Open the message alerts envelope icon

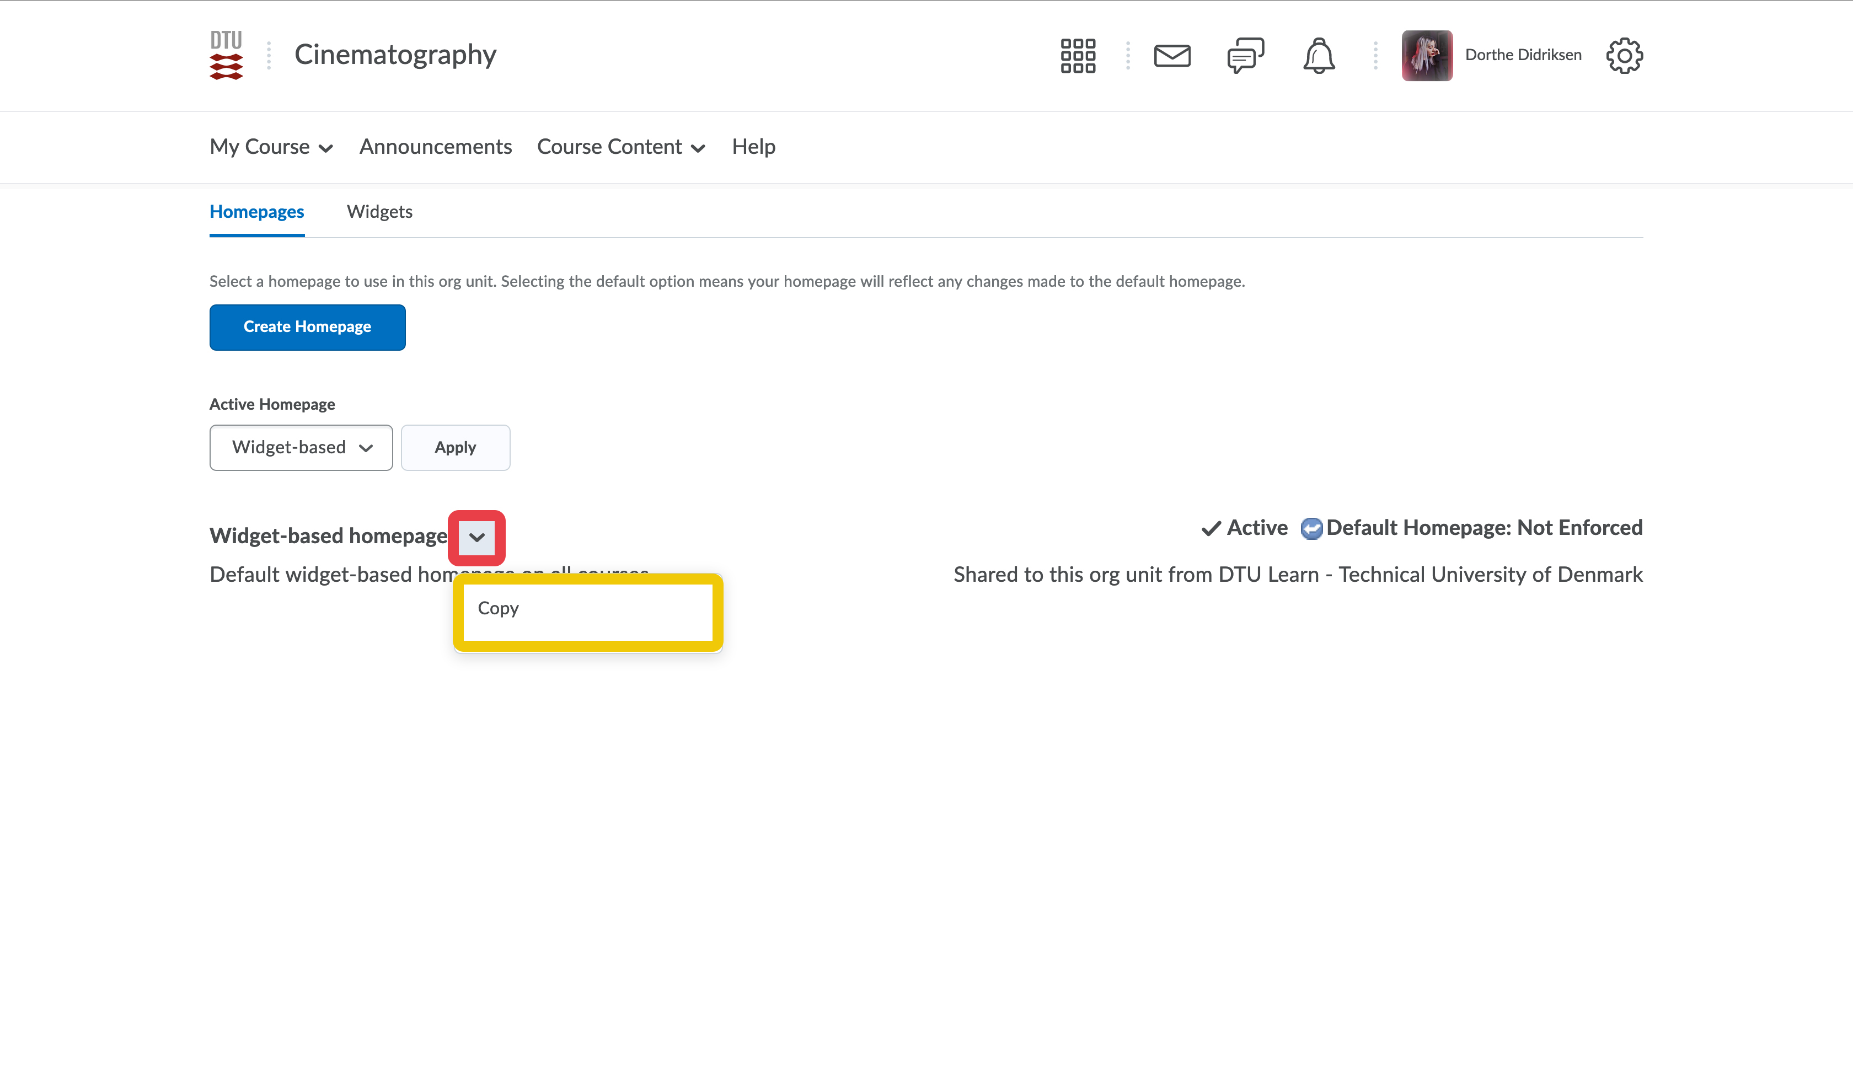pyautogui.click(x=1171, y=56)
